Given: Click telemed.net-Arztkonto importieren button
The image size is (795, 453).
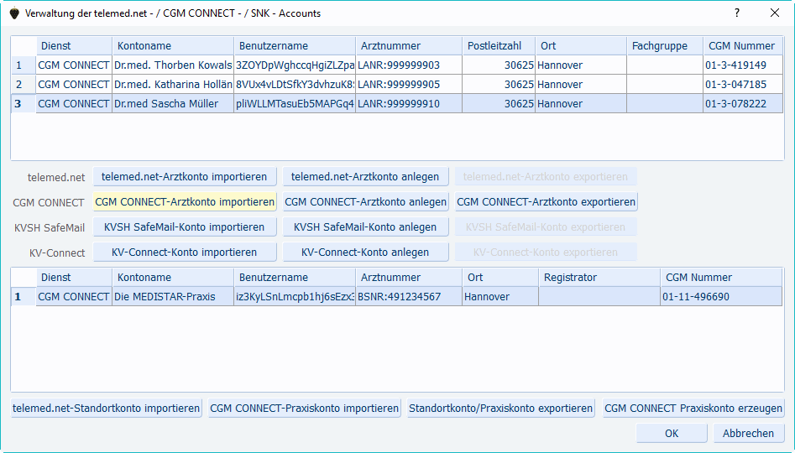Looking at the screenshot, I should click(x=185, y=177).
